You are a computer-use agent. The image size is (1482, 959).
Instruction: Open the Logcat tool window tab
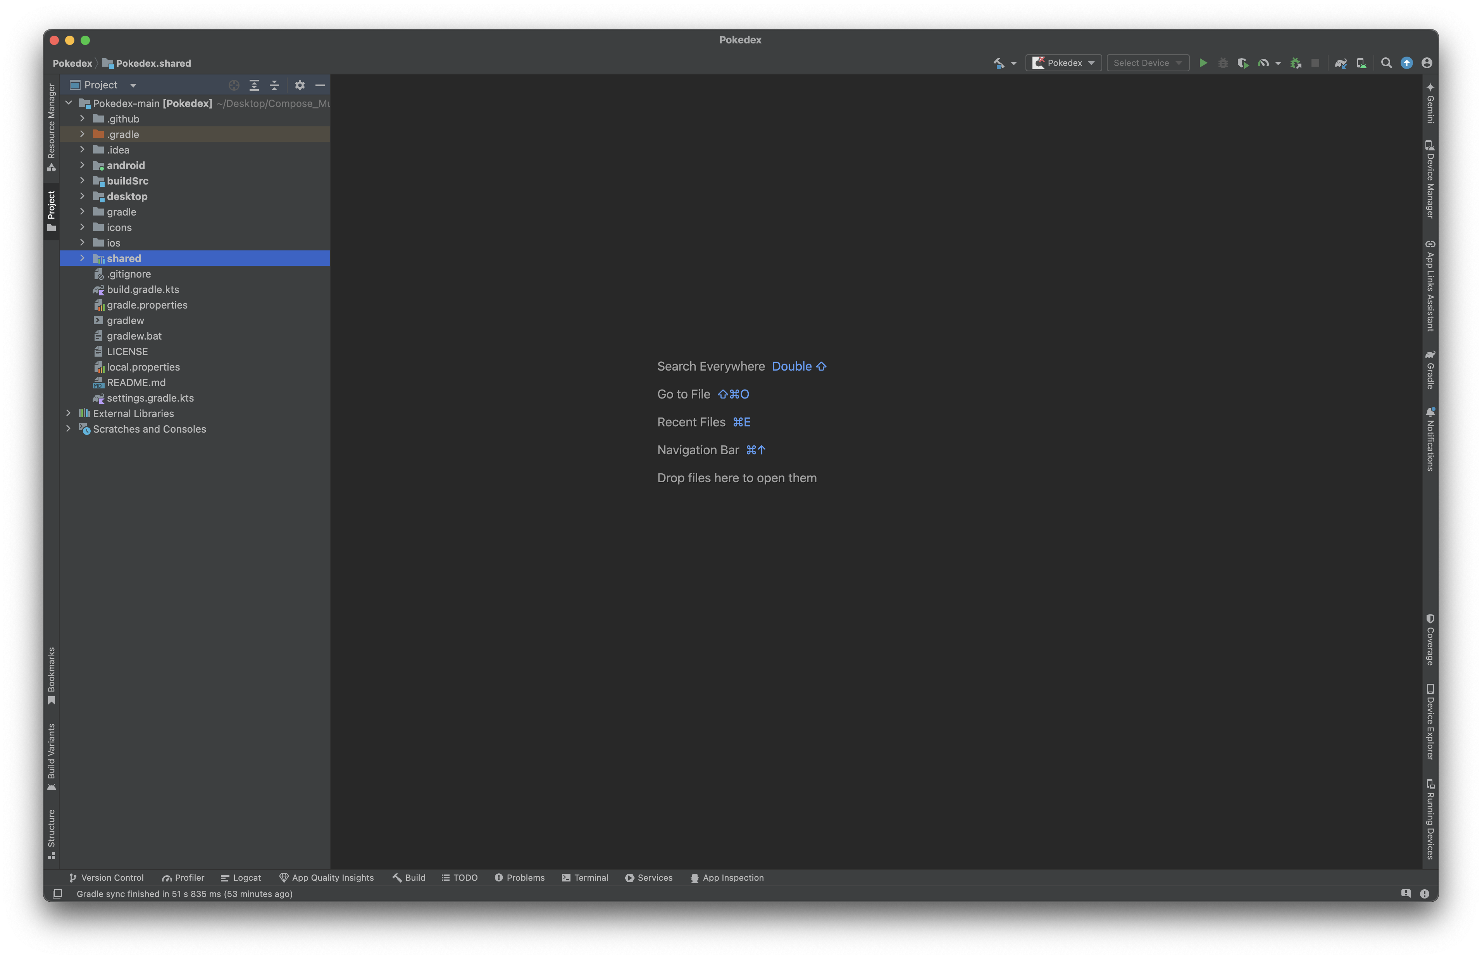click(241, 878)
